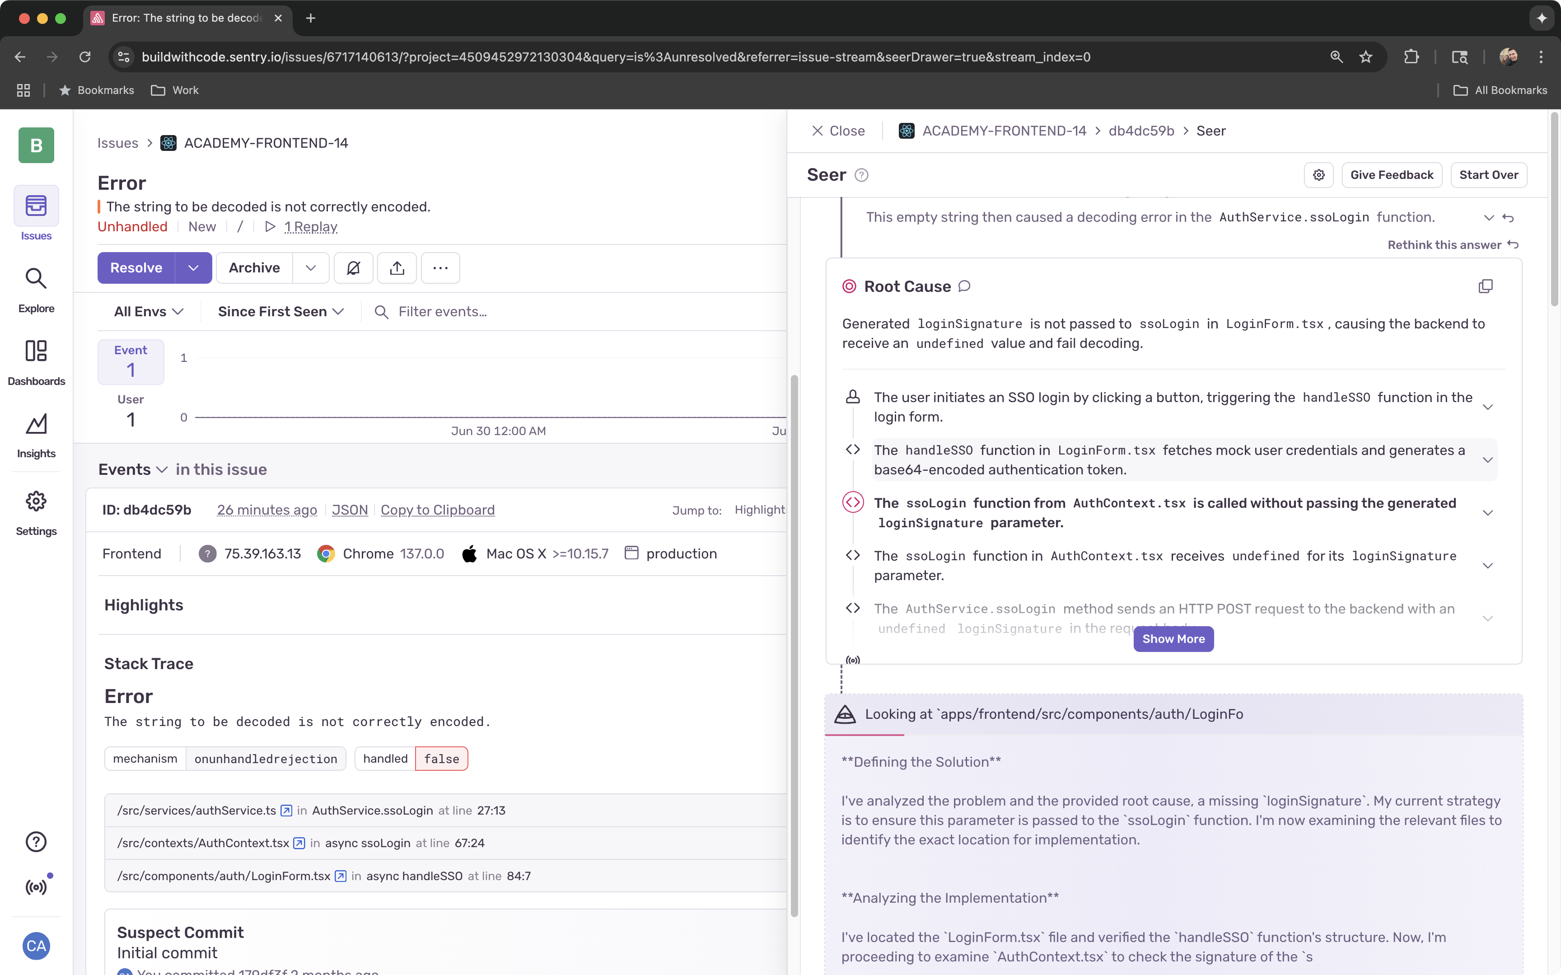Click Copy to Clipboard link
The height and width of the screenshot is (975, 1561).
point(438,510)
